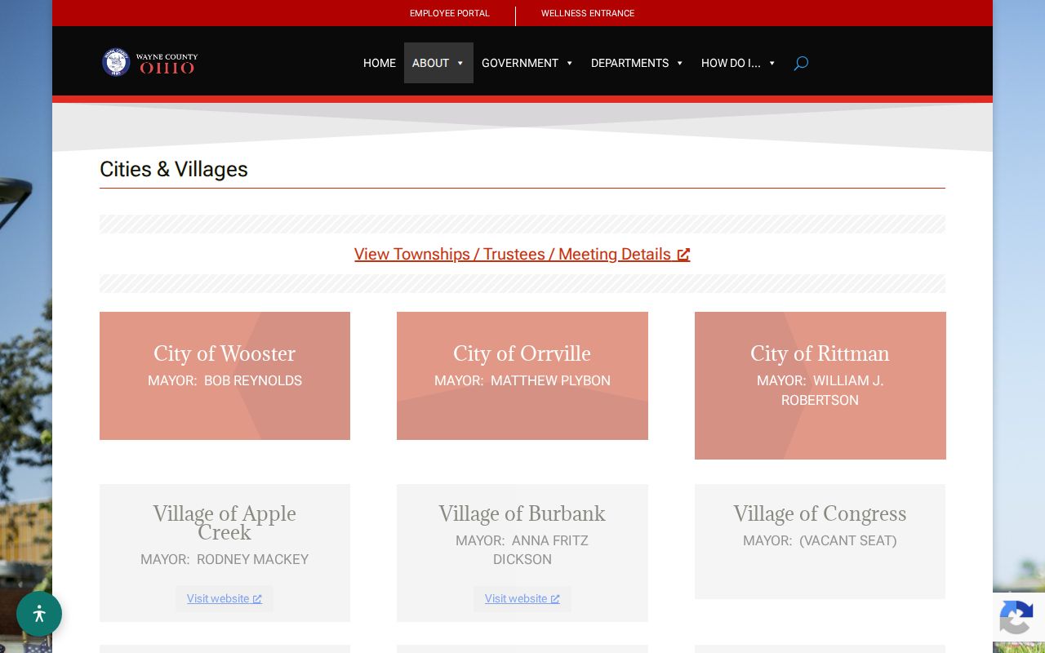Open the accessibility widget button

coord(39,614)
